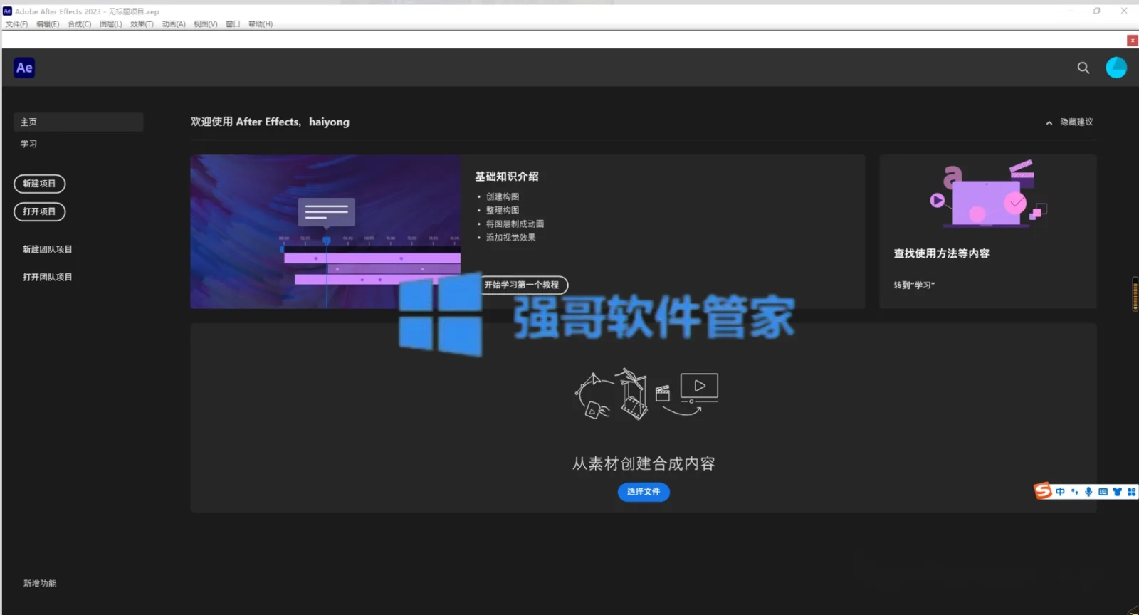This screenshot has height=615, width=1139.
Task: Click the 打开项目 button
Action: [x=39, y=211]
